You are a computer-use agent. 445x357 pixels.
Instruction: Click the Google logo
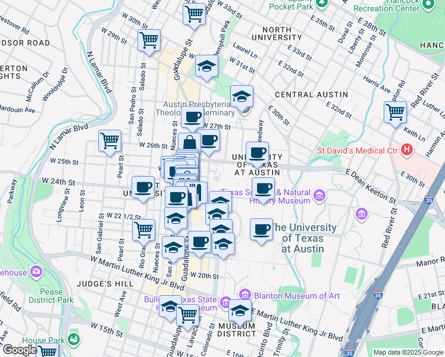pyautogui.click(x=20, y=350)
